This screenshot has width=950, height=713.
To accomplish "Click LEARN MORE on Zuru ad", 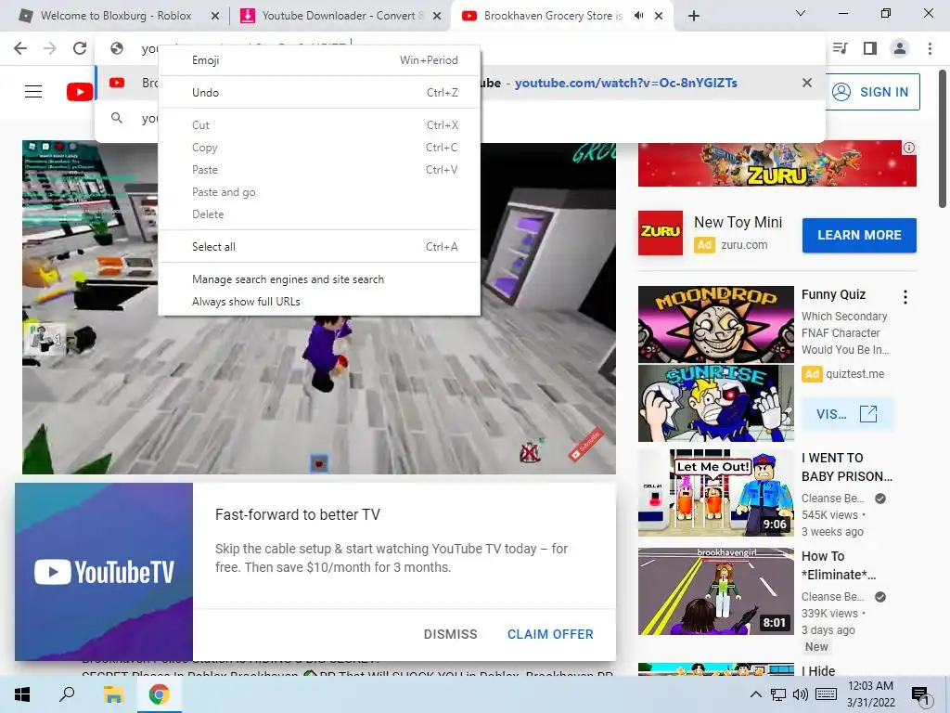I will point(859,235).
